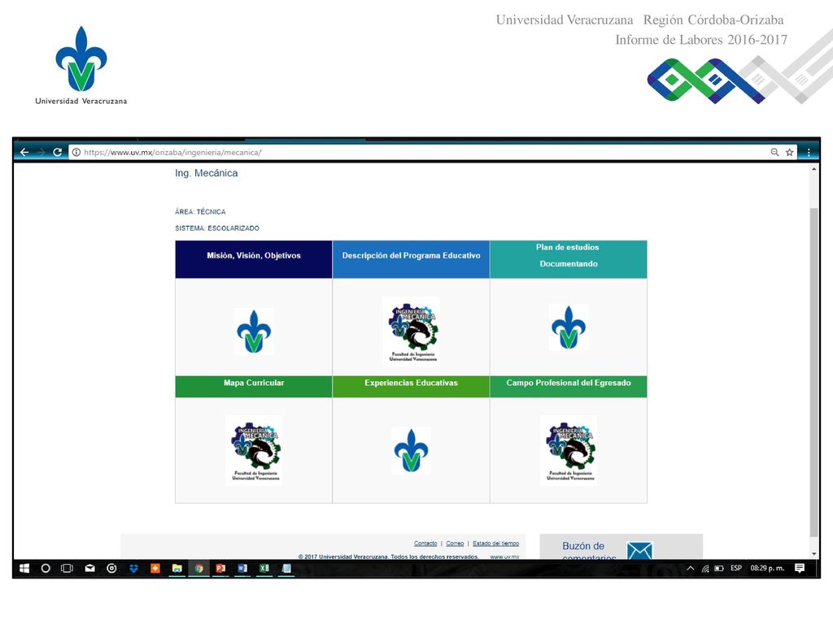Click the ÁREA: TÉCNICA text
The height and width of the screenshot is (624, 833).
pos(200,212)
